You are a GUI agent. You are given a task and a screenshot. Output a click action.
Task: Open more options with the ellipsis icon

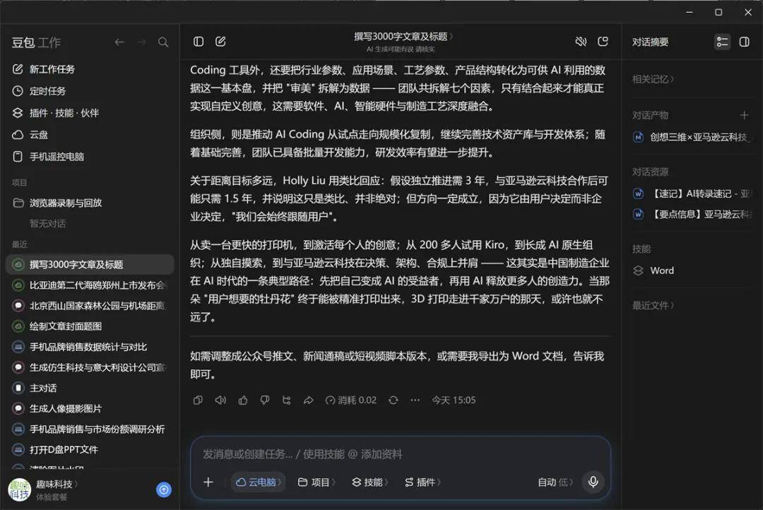click(x=415, y=400)
